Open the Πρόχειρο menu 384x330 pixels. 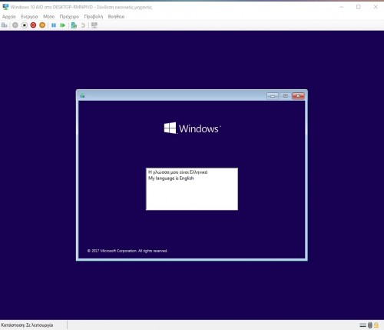pyautogui.click(x=69, y=17)
